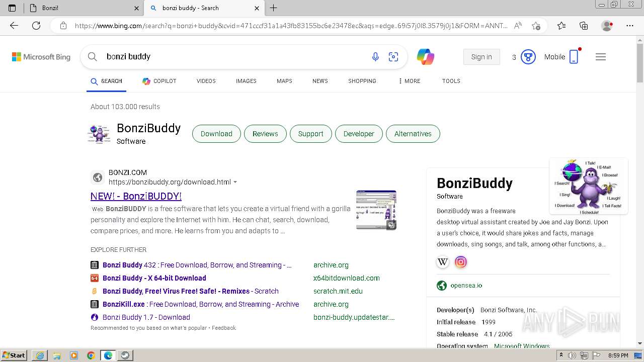644x362 pixels.
Task: Switch to the Copilot tab
Action: pyautogui.click(x=159, y=81)
